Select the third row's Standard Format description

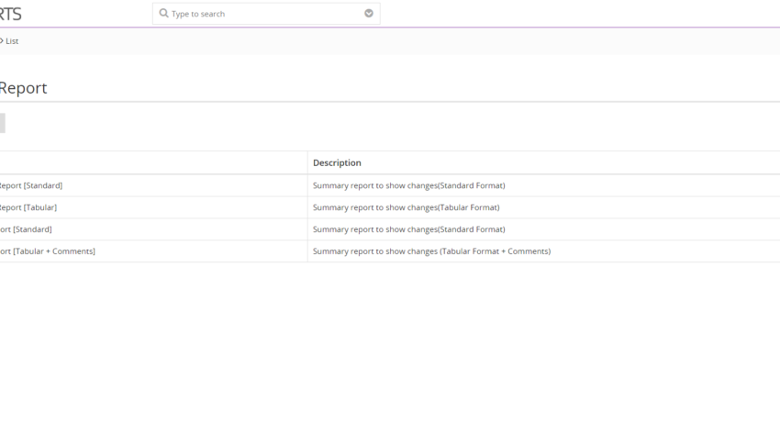(x=409, y=229)
